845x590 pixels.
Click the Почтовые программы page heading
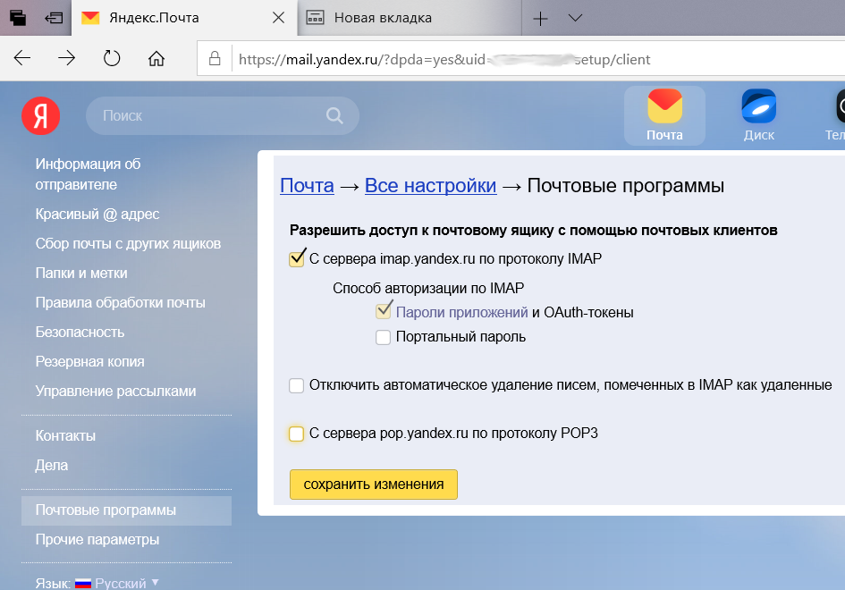pos(626,185)
